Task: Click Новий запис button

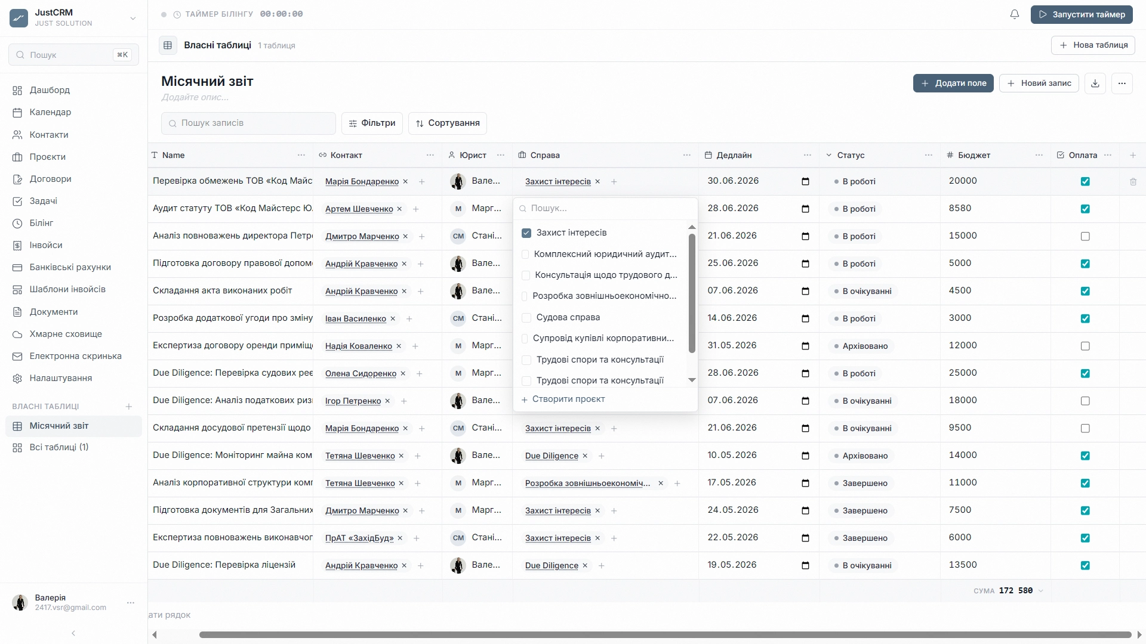Action: [1039, 83]
